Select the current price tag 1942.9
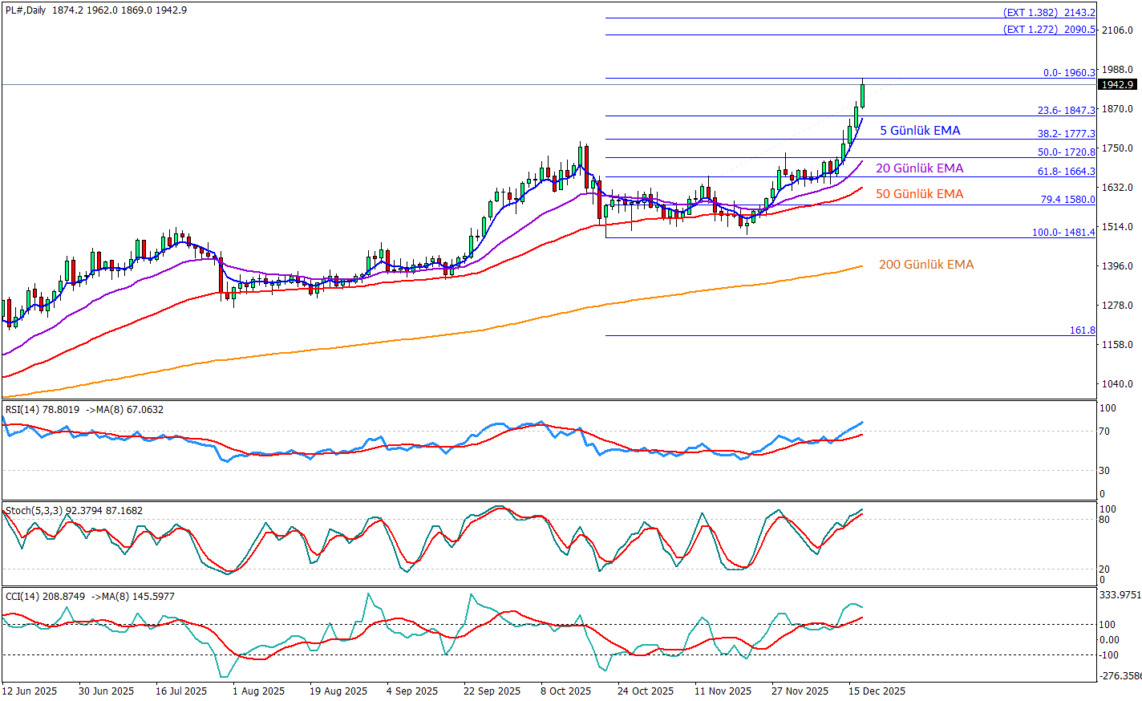Viewport: 1142px width, 701px height. tap(1117, 85)
